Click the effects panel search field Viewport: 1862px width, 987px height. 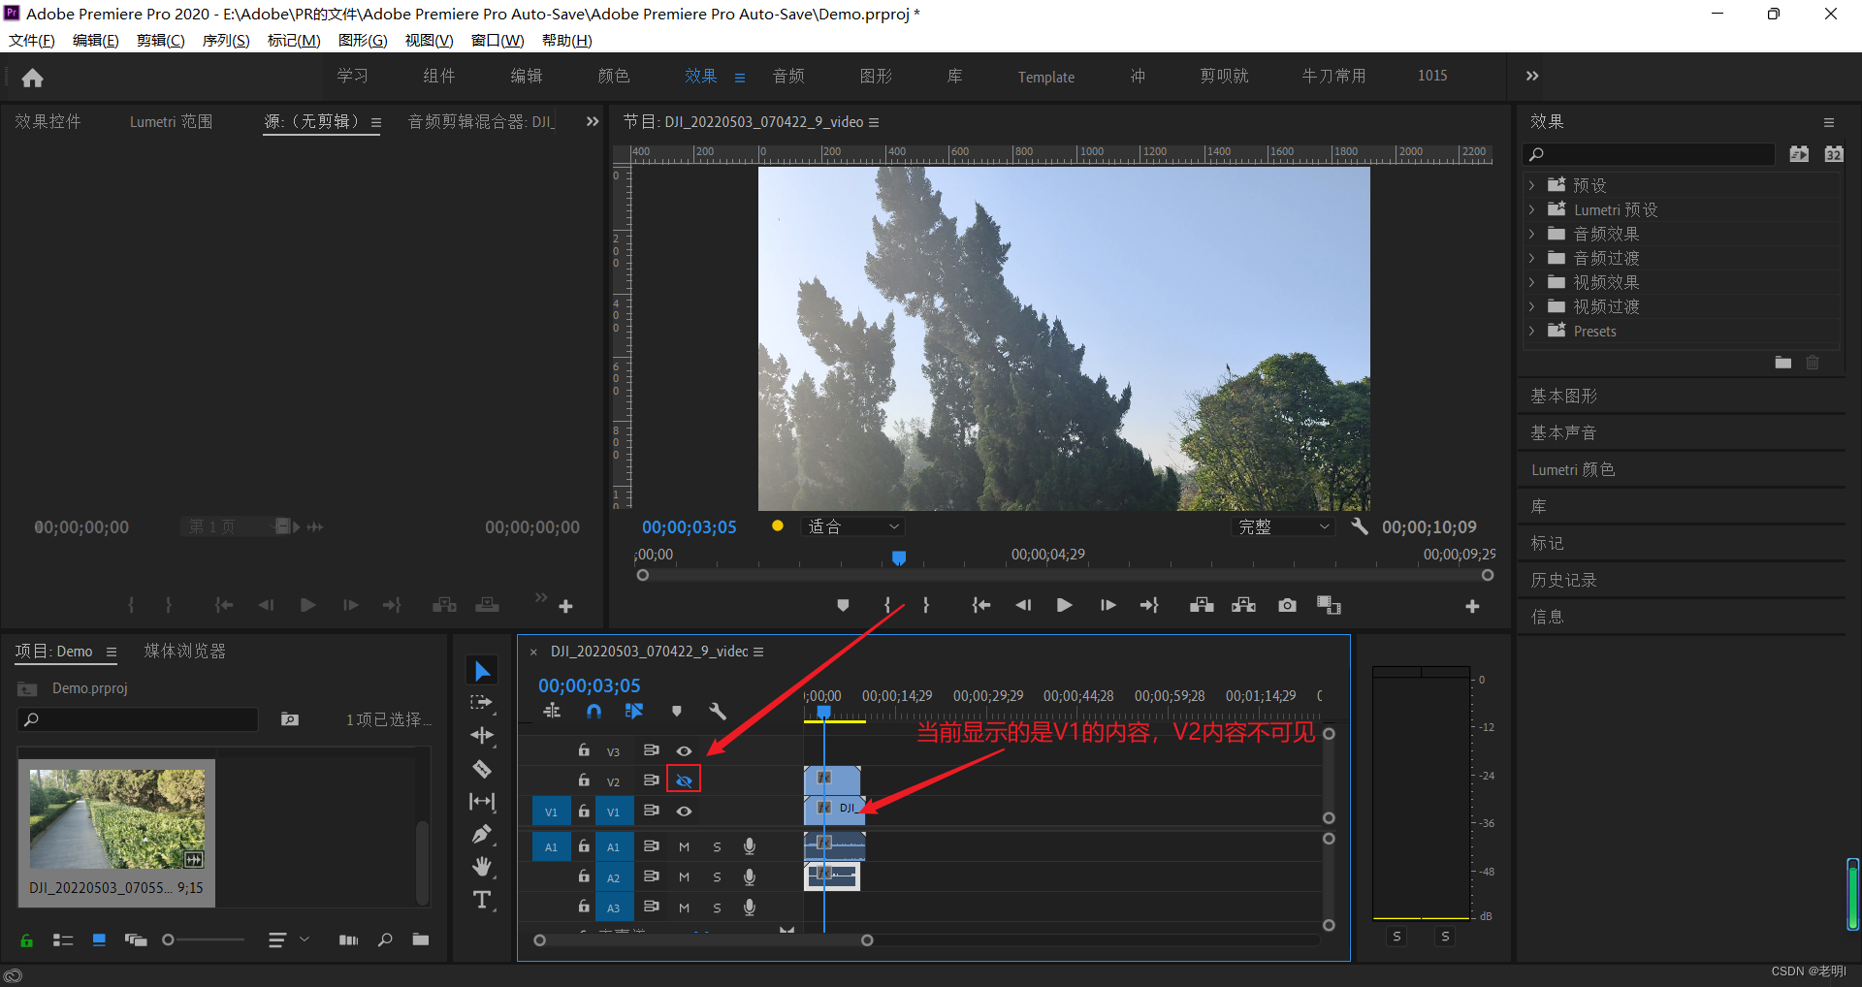click(x=1650, y=154)
